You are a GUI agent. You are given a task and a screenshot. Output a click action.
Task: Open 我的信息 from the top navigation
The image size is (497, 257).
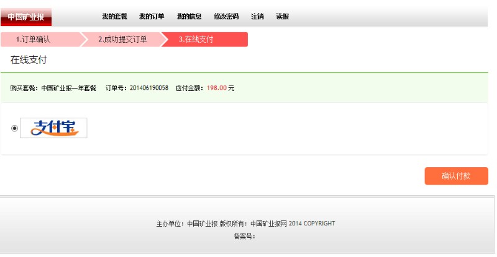tap(189, 17)
